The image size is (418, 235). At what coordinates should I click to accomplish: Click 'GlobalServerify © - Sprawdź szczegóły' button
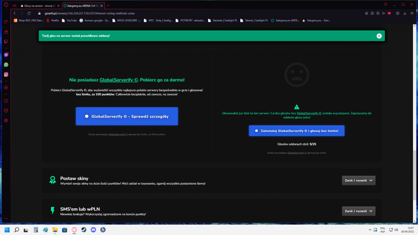pos(127,116)
